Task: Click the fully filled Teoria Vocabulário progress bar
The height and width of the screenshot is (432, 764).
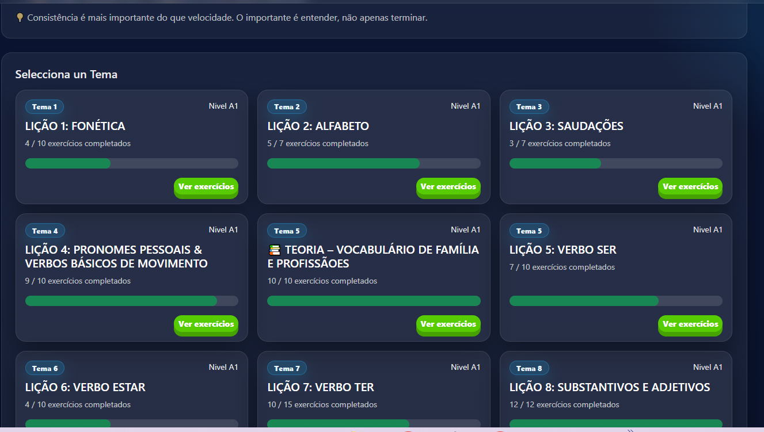Action: pos(374,301)
